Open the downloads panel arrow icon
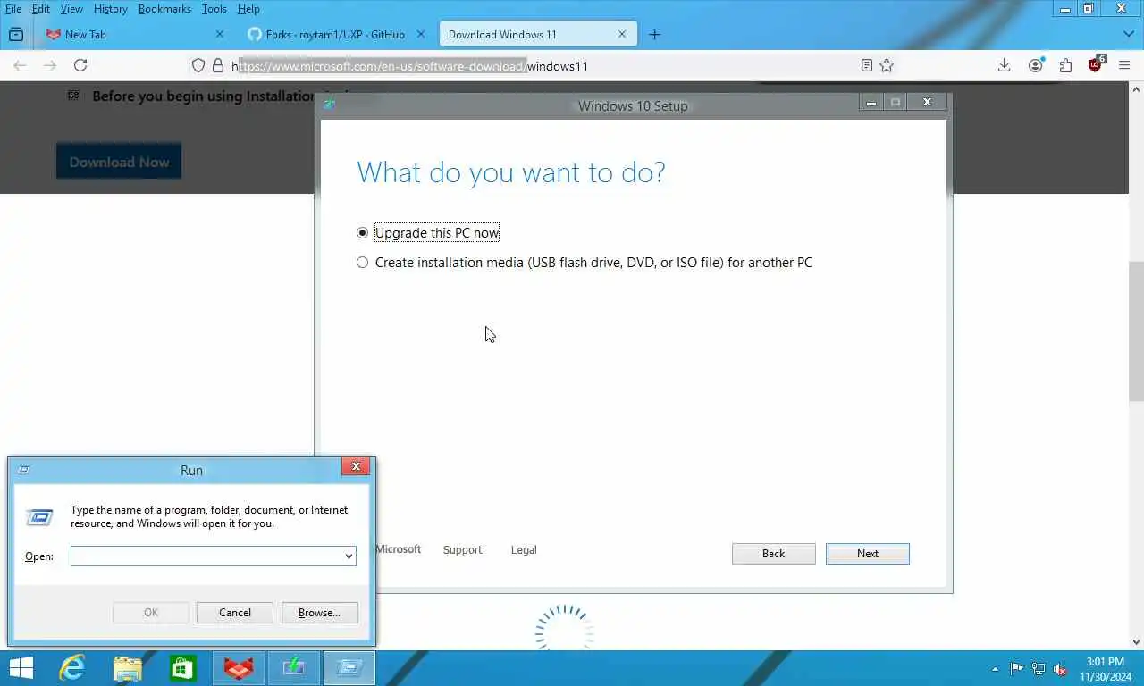Screen dimensions: 1144x686 [x=1005, y=65]
